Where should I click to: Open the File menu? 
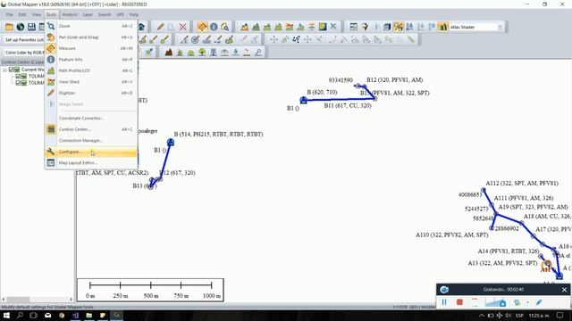click(x=10, y=14)
